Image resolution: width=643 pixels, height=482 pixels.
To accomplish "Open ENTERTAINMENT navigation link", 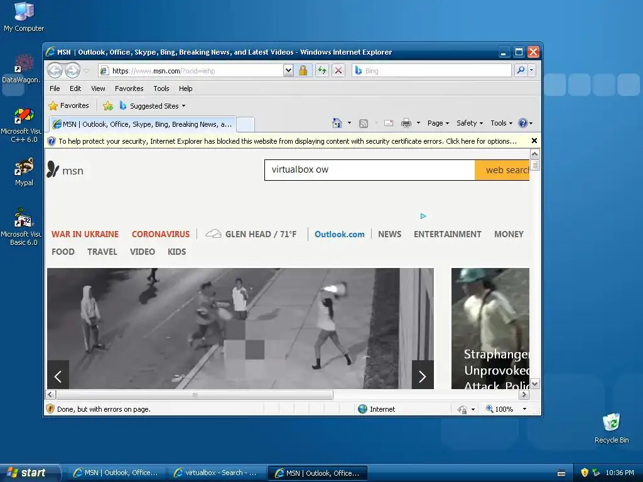I will click(447, 234).
